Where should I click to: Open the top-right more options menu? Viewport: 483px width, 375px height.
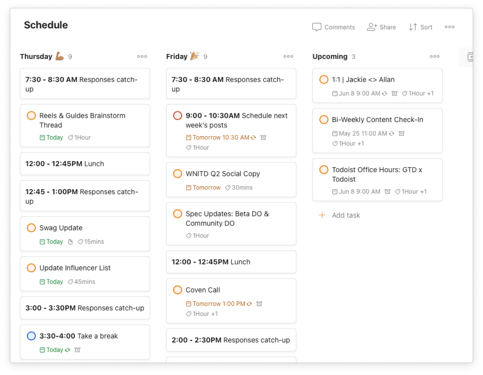(450, 27)
